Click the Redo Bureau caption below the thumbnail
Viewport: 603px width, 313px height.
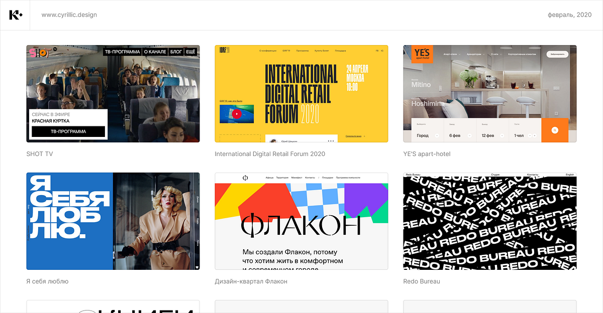tap(422, 281)
